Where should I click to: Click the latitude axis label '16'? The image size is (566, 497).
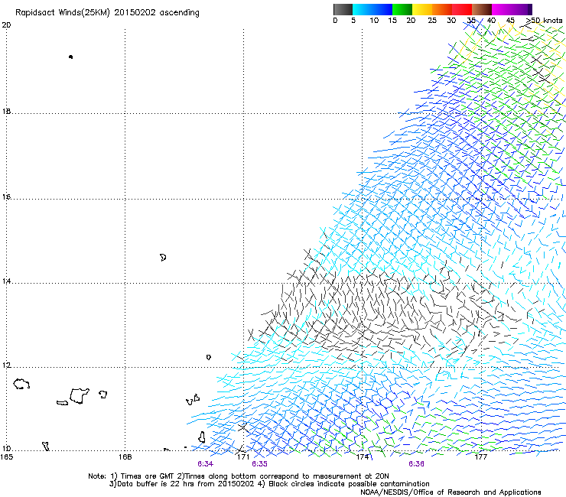[x=6, y=197]
